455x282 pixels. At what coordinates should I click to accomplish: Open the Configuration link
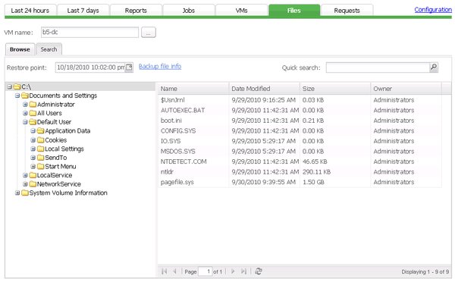(433, 10)
